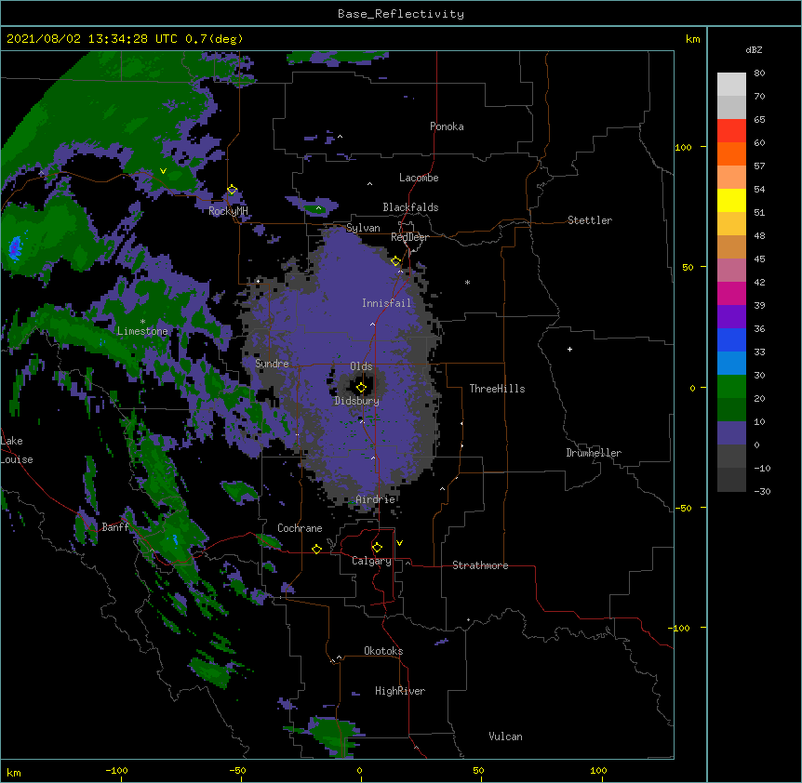Viewport: 802px width, 783px height.
Task: Click the Strathmore city label
Action: [480, 565]
